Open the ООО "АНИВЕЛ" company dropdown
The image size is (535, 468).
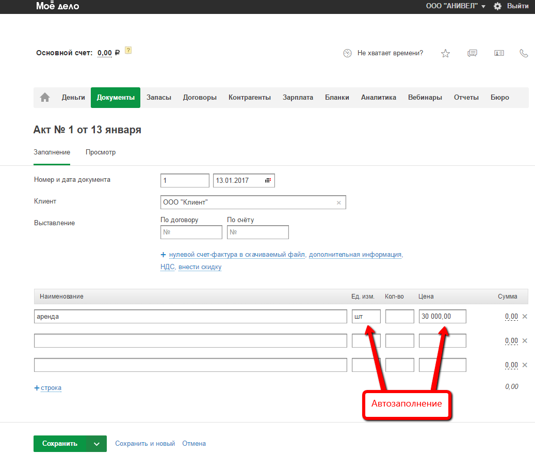coord(456,6)
